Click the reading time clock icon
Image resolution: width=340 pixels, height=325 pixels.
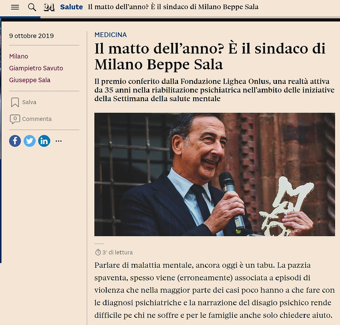(x=98, y=252)
